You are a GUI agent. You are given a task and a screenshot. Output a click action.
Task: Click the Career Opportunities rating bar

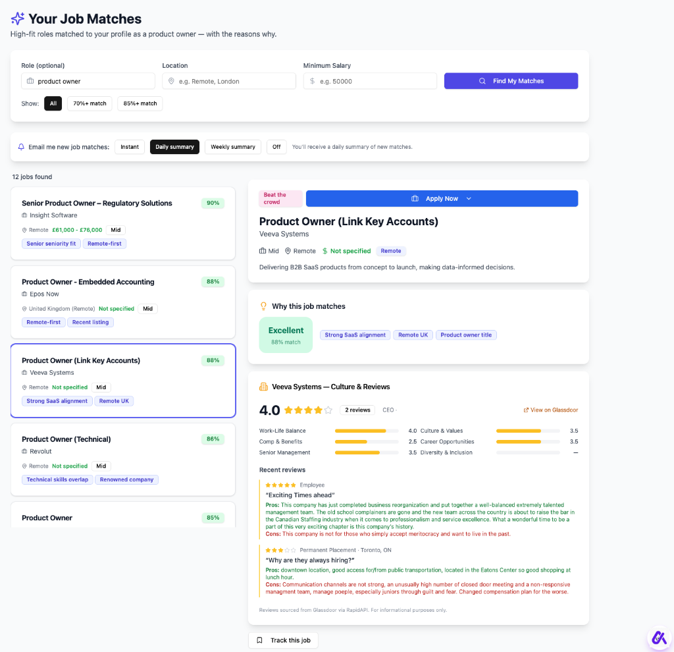[x=528, y=442]
